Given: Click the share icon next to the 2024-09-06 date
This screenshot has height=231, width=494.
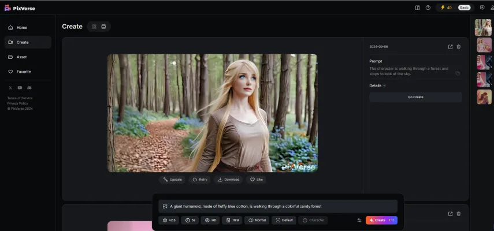Looking at the screenshot, I should click(x=451, y=47).
